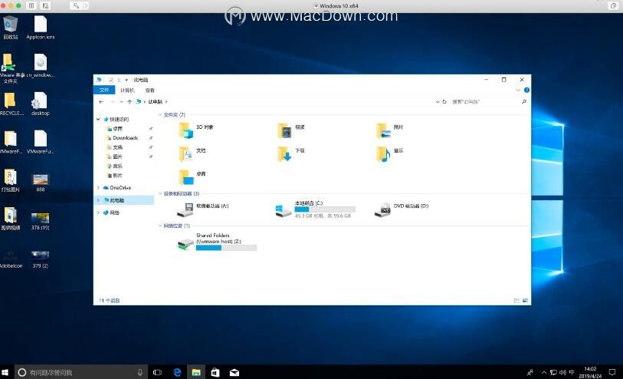The image size is (623, 379).
Task: Select the local disk (C:) drive
Action: [315, 209]
